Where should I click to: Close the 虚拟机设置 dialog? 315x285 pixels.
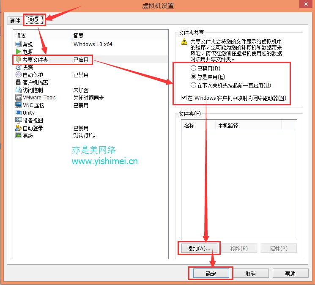(306, 4)
